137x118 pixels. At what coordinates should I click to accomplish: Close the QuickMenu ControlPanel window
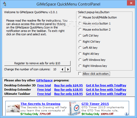[131, 3]
